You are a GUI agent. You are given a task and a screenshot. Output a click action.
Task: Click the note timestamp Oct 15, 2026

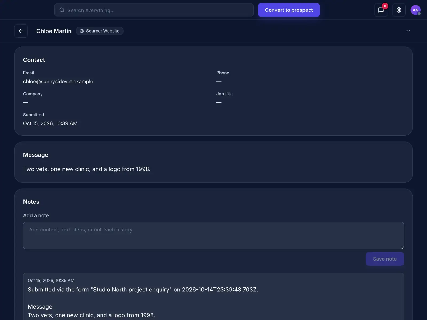[51, 281]
